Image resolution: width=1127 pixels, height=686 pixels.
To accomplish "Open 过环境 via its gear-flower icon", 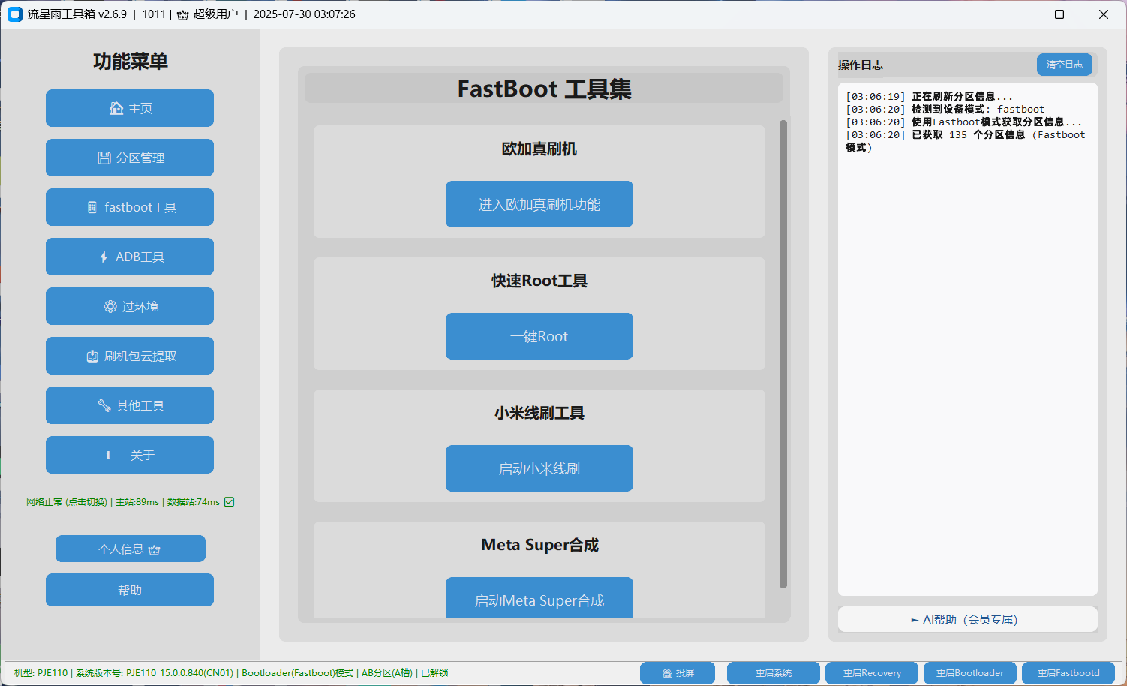I will click(110, 306).
